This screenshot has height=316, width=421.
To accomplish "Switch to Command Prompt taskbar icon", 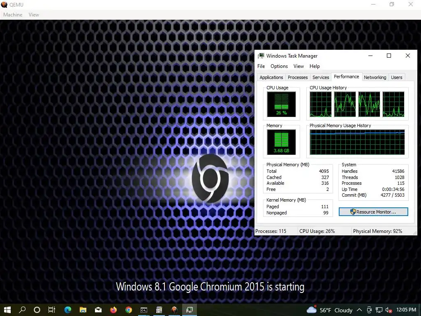I will (x=144, y=310).
